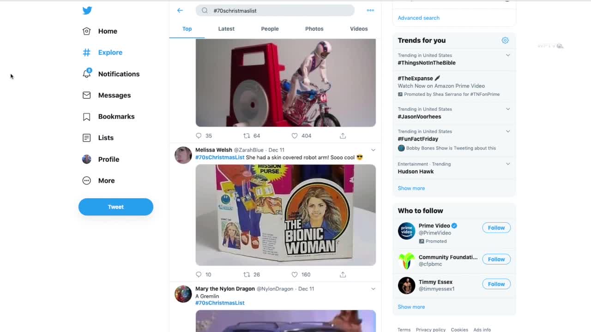This screenshot has width=591, height=332.
Task: Reply to the tweet with 35 replies
Action: (199, 136)
